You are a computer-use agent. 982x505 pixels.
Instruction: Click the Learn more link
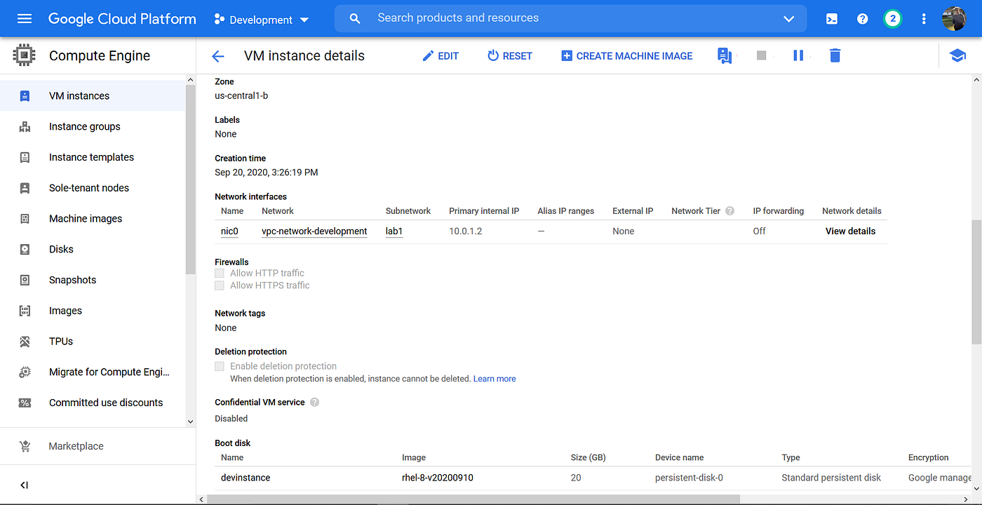pos(495,379)
